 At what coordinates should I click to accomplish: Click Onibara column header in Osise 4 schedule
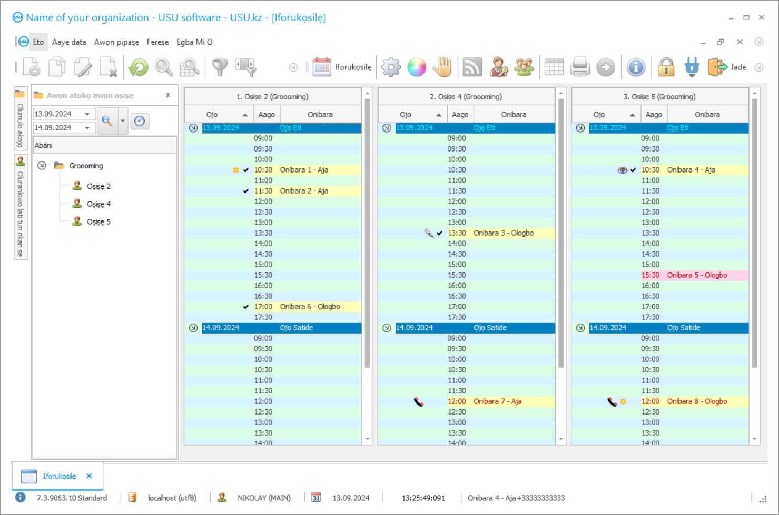[x=514, y=114]
